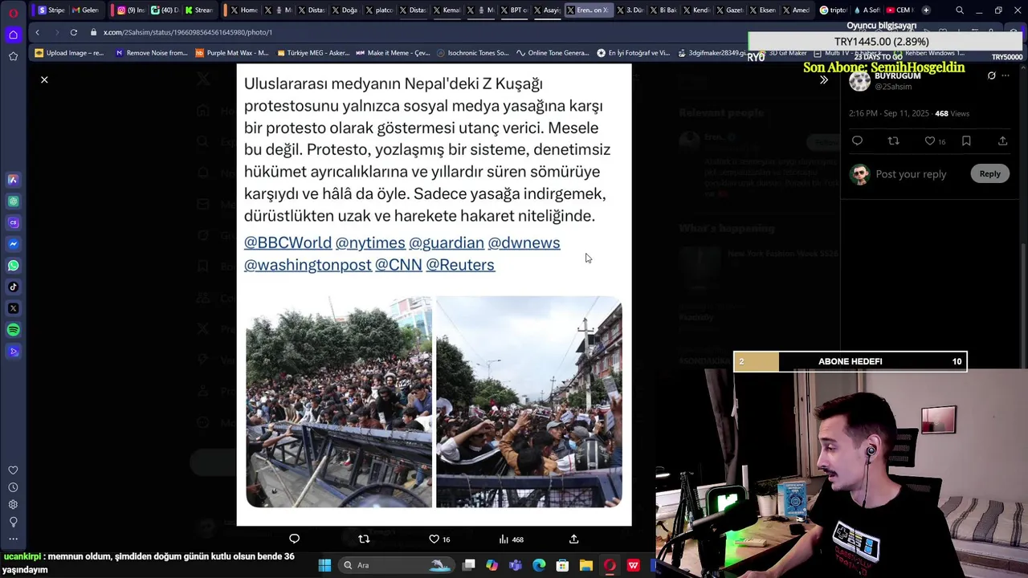Open Microsoft Teams from taskbar

pyautogui.click(x=515, y=565)
